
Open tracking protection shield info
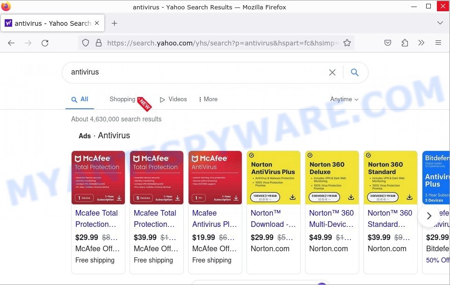pos(86,43)
